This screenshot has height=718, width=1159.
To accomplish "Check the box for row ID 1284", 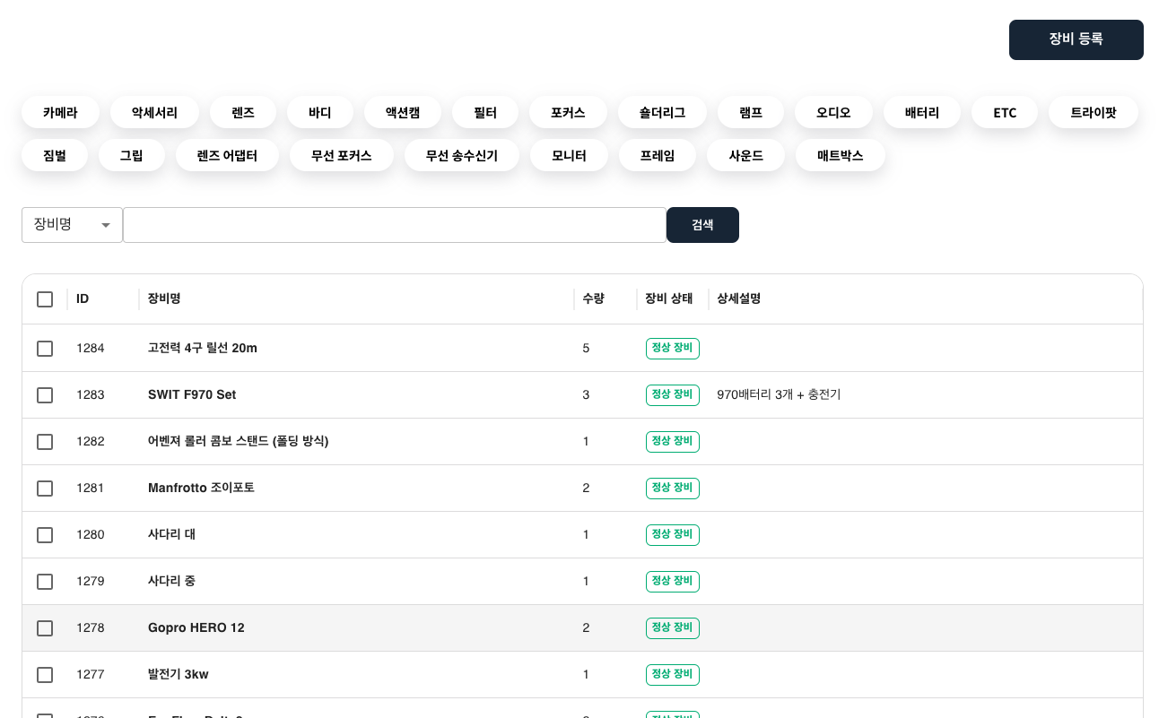I will point(45,349).
